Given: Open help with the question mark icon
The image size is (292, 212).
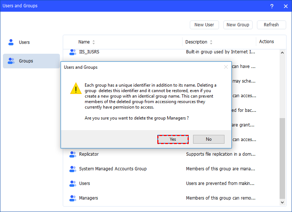Looking at the screenshot, I should pos(272,6).
